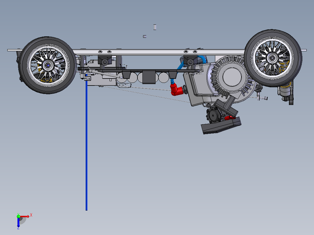This screenshot has height=235, width=314.
Task: Select the red elbow hose fitting
Action: pyautogui.click(x=177, y=90)
